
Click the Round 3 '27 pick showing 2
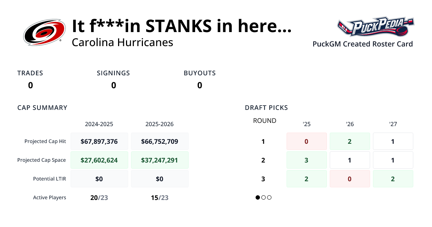[393, 179]
